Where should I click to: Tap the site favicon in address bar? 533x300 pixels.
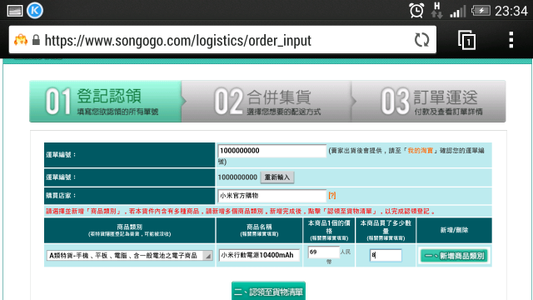coord(21,40)
